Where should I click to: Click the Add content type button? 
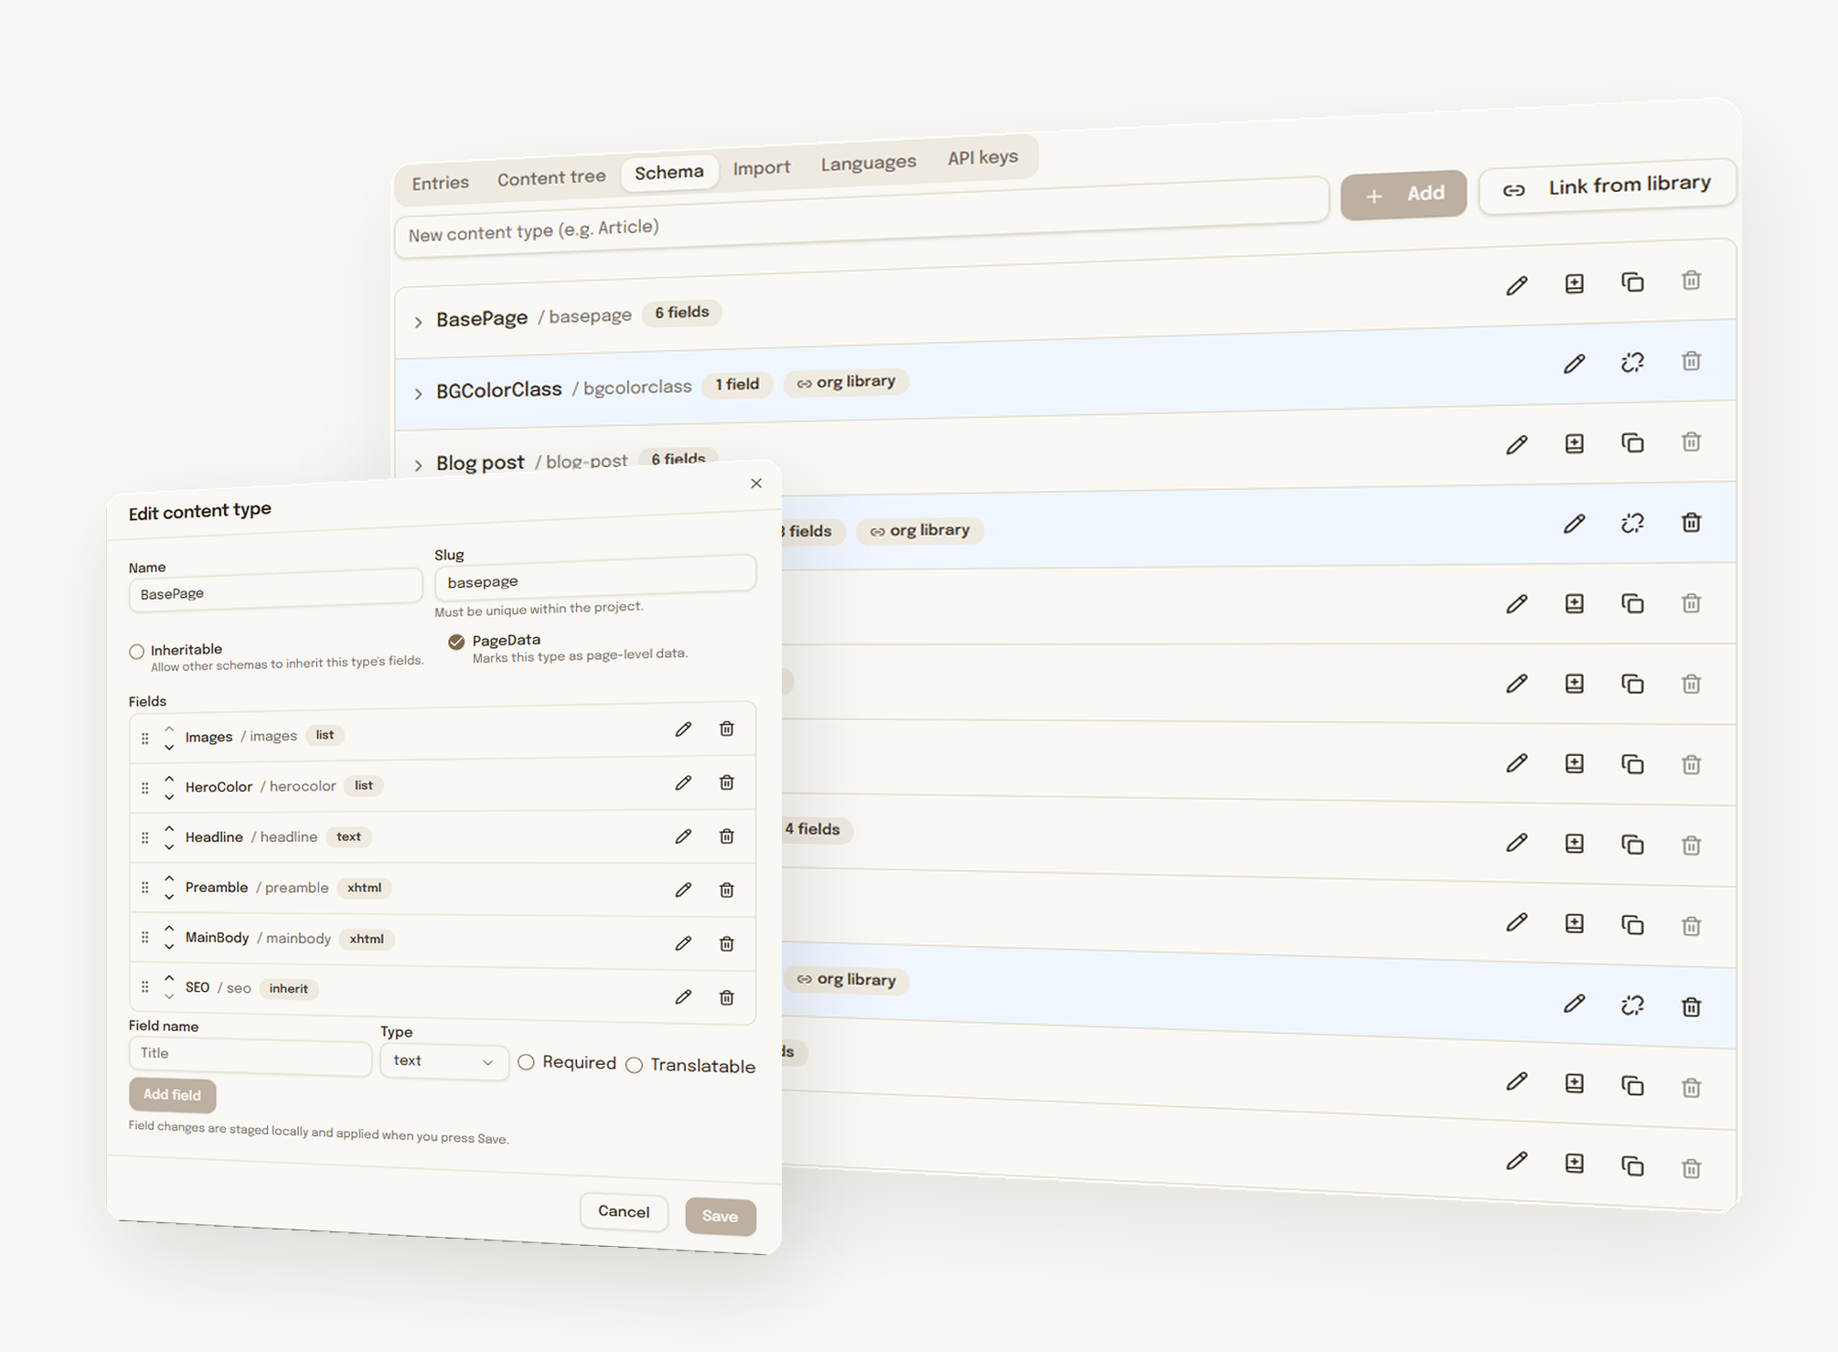pos(1404,194)
